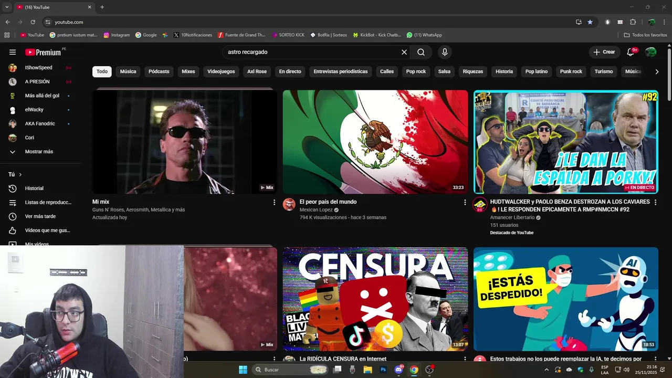The width and height of the screenshot is (672, 378).
Task: Expand 'Mostrar más' subscriptions list
Action: pos(39,152)
